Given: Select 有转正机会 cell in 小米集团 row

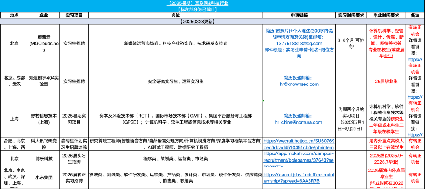Looking at the screenshot, I should (x=416, y=177).
